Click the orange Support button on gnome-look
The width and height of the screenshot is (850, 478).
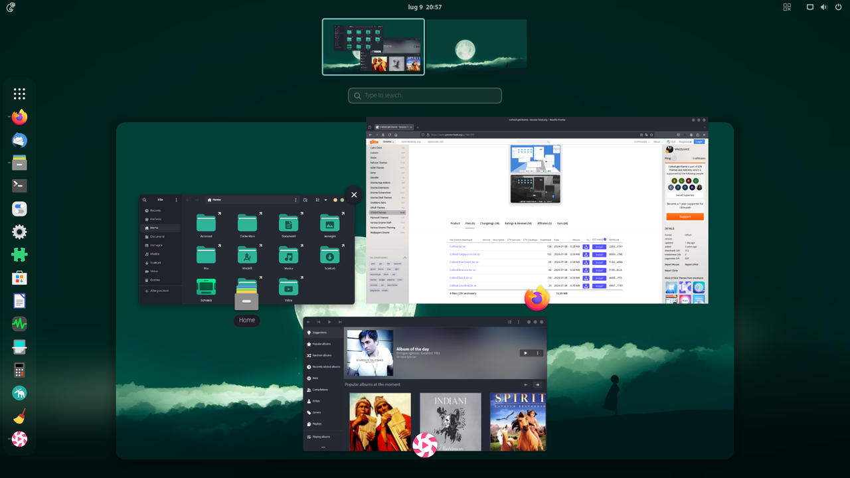(x=685, y=216)
